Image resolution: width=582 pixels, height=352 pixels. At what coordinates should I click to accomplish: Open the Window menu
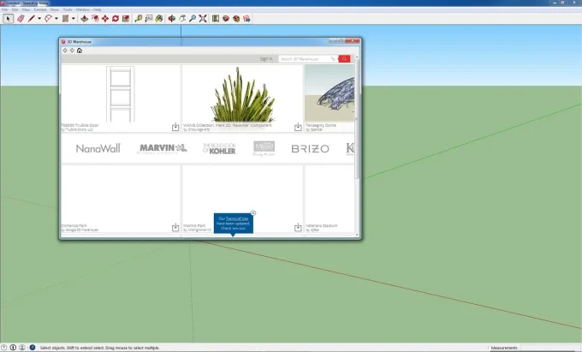click(x=83, y=9)
